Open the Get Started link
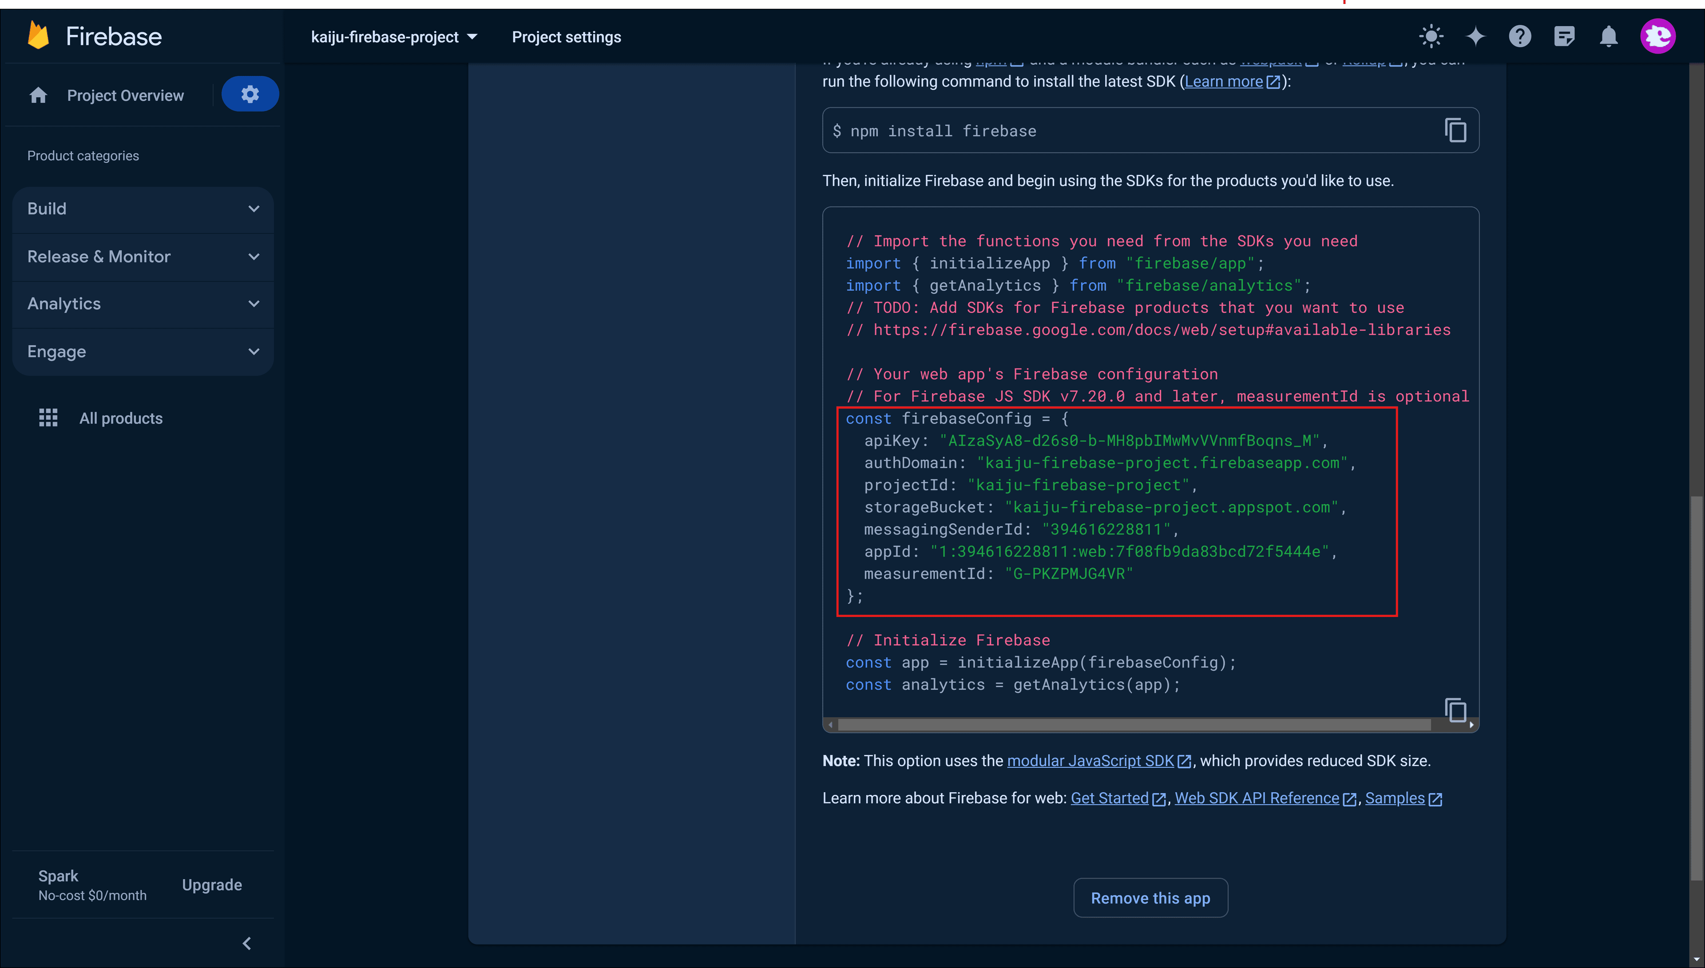Viewport: 1705px width, 968px height. click(x=1118, y=798)
